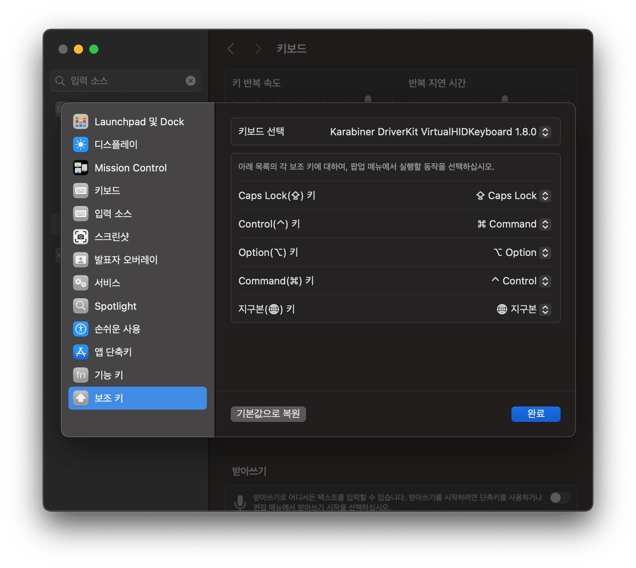Image resolution: width=636 pixels, height=568 pixels.
Task: Click the 디스플레이 sun icon
Action: coord(81,144)
